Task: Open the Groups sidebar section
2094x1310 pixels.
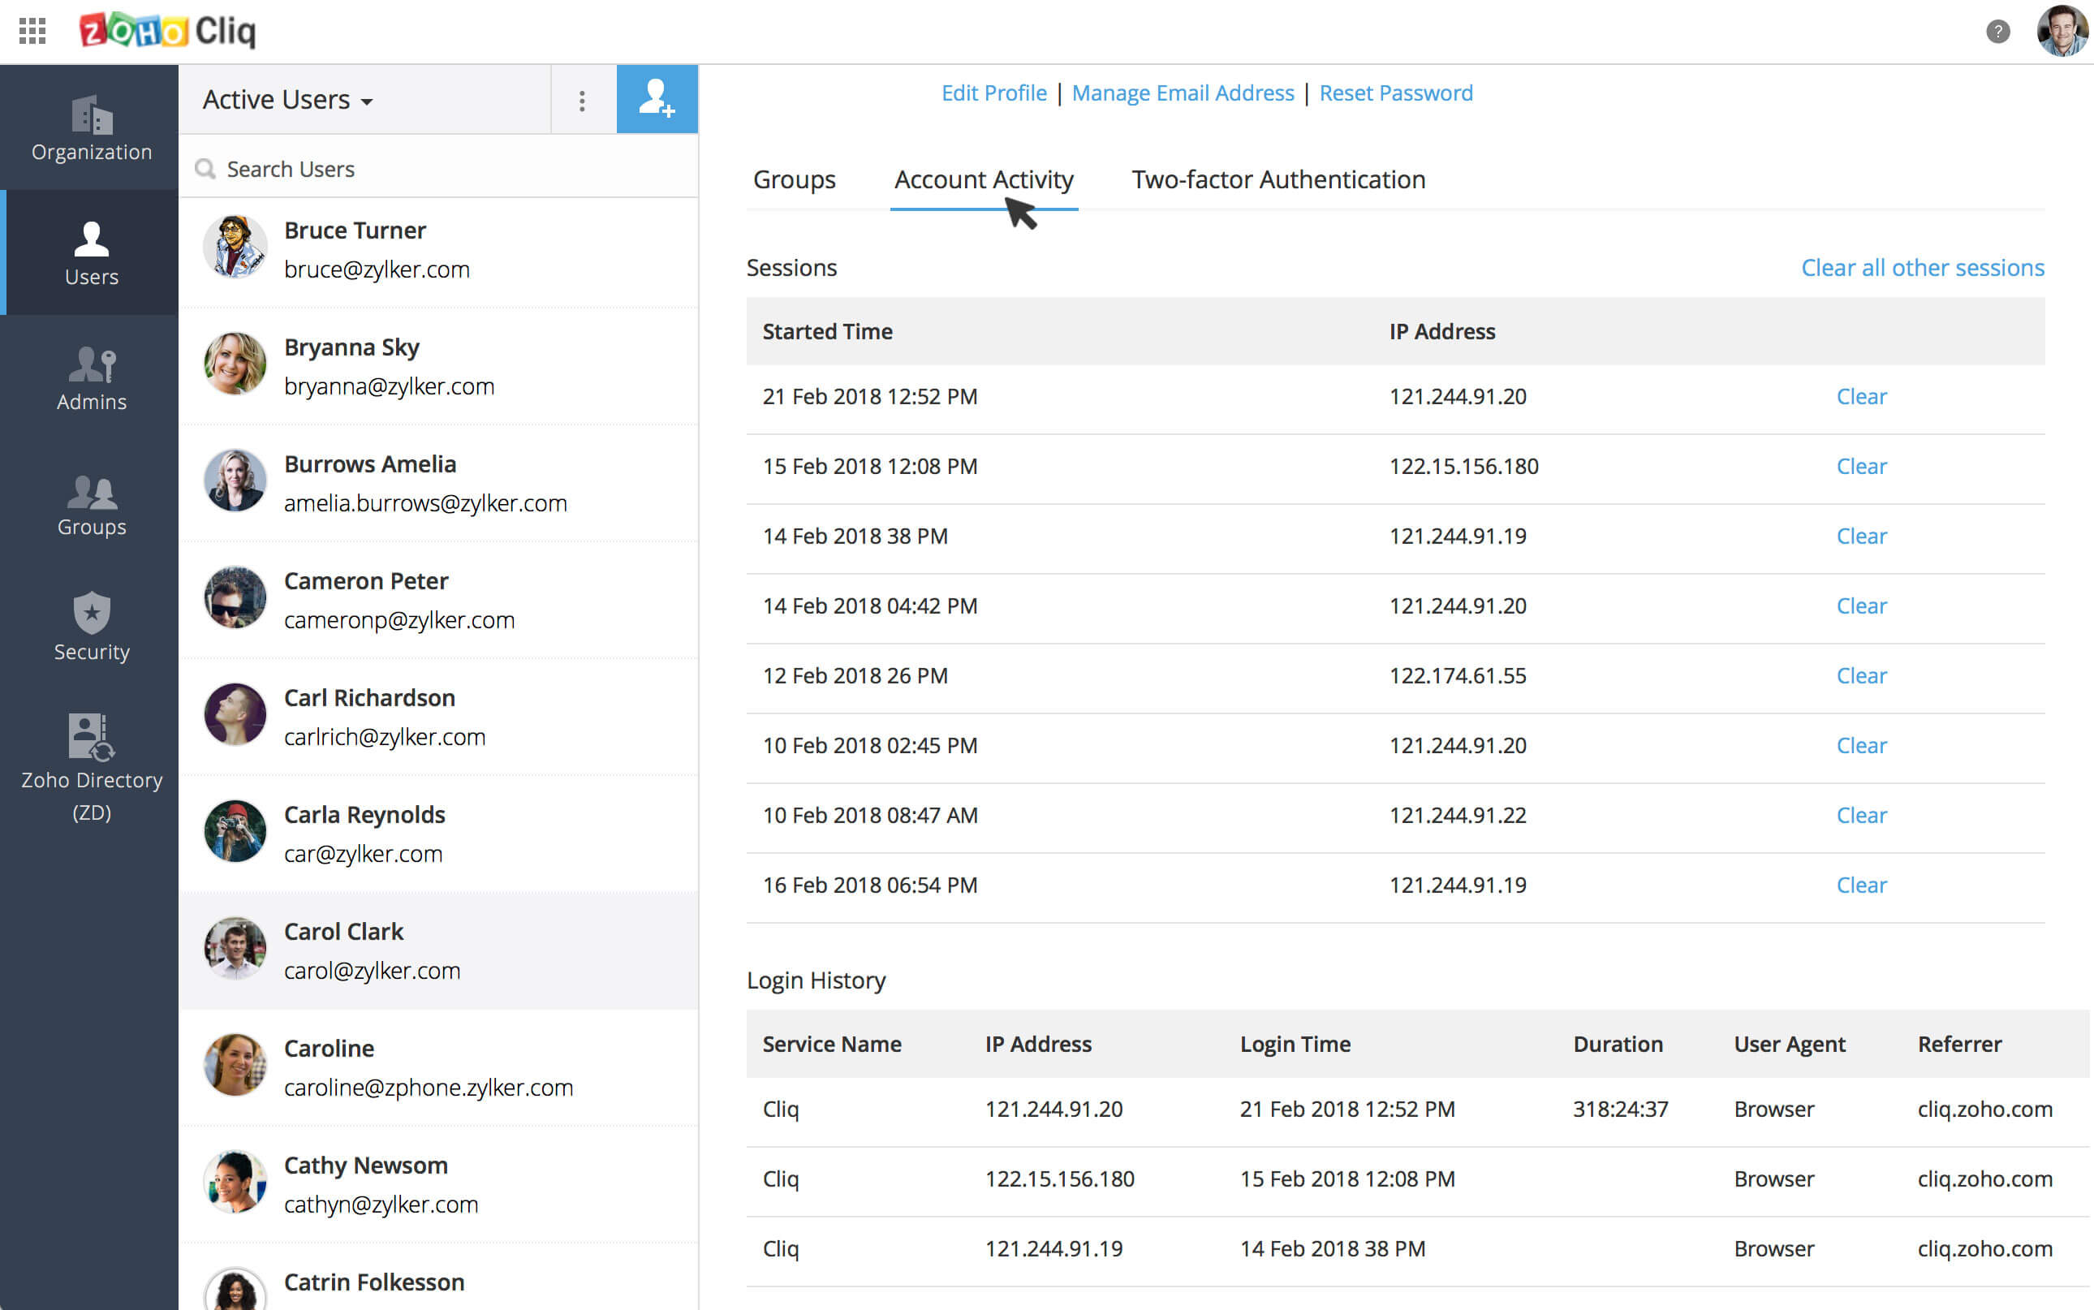Action: [92, 502]
